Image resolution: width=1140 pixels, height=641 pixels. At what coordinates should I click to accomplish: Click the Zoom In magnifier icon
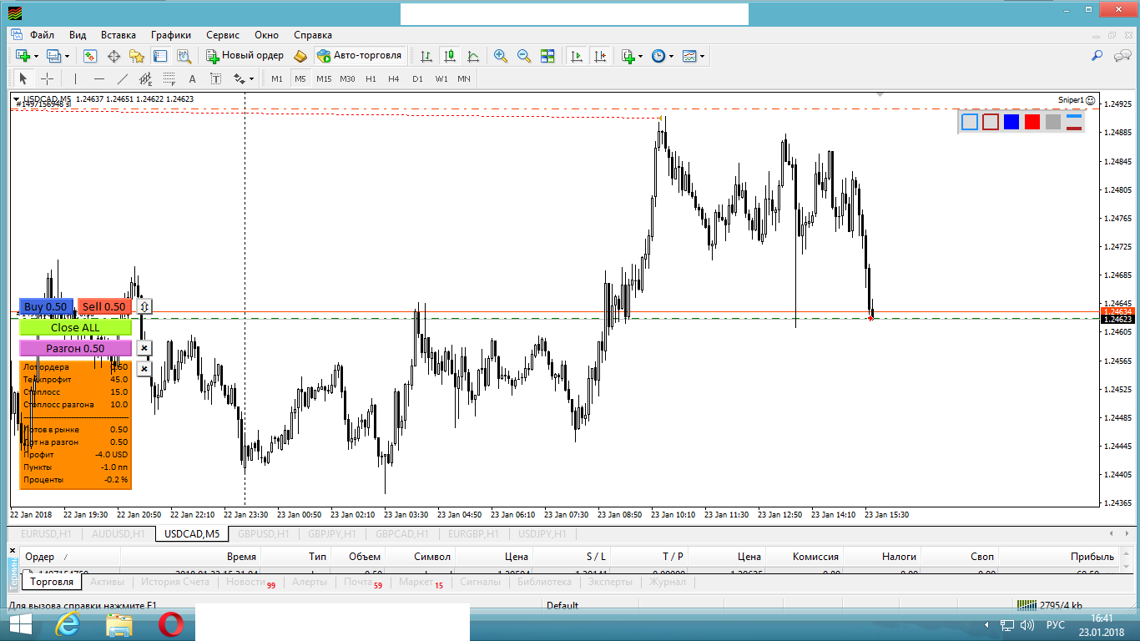[501, 56]
